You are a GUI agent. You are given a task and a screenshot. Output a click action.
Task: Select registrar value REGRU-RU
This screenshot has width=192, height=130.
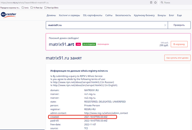[x=90, y=109]
